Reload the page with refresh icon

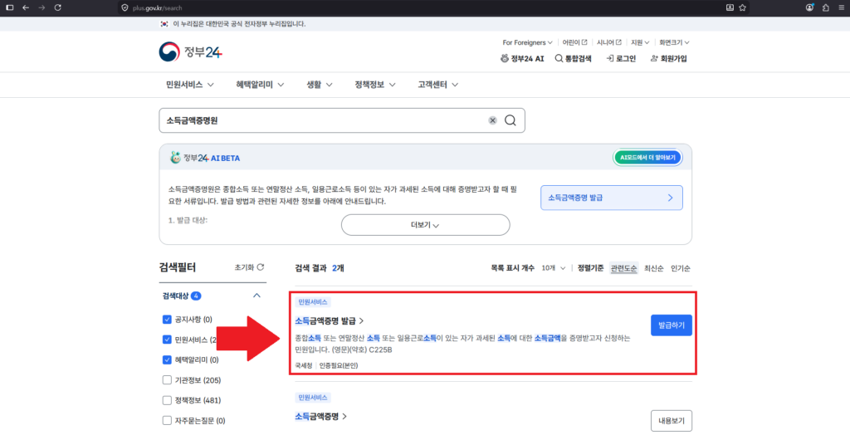pyautogui.click(x=57, y=7)
